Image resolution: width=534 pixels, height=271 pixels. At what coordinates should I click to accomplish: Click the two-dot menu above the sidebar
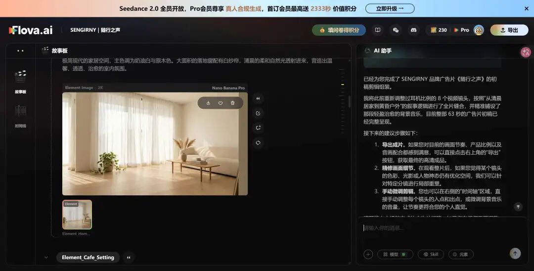20,51
